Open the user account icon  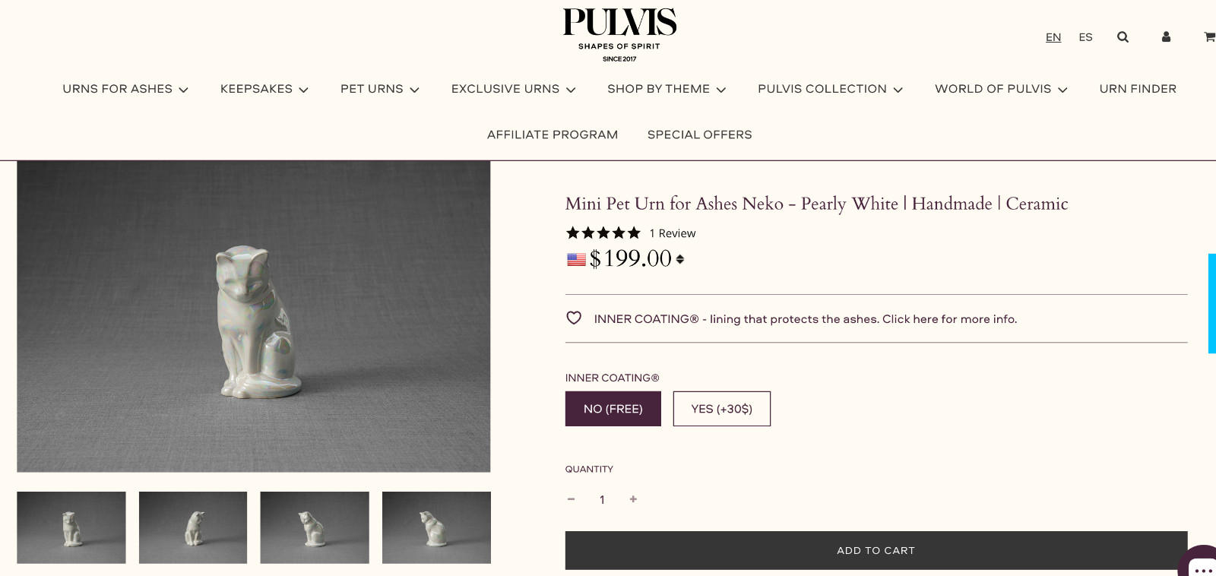(x=1166, y=37)
